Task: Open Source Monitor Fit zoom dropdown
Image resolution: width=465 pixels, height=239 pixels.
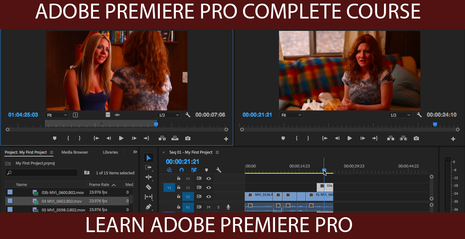Action: (x=57, y=115)
